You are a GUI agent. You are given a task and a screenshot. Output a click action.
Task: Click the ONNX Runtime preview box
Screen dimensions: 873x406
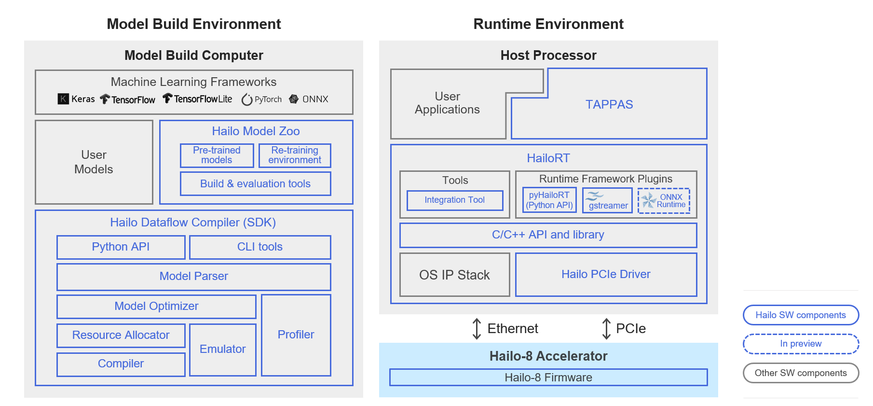point(664,201)
